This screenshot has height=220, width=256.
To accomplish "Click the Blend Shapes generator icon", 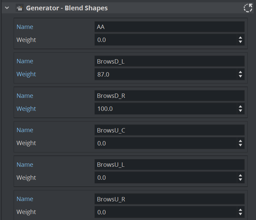I will pyautogui.click(x=20, y=8).
